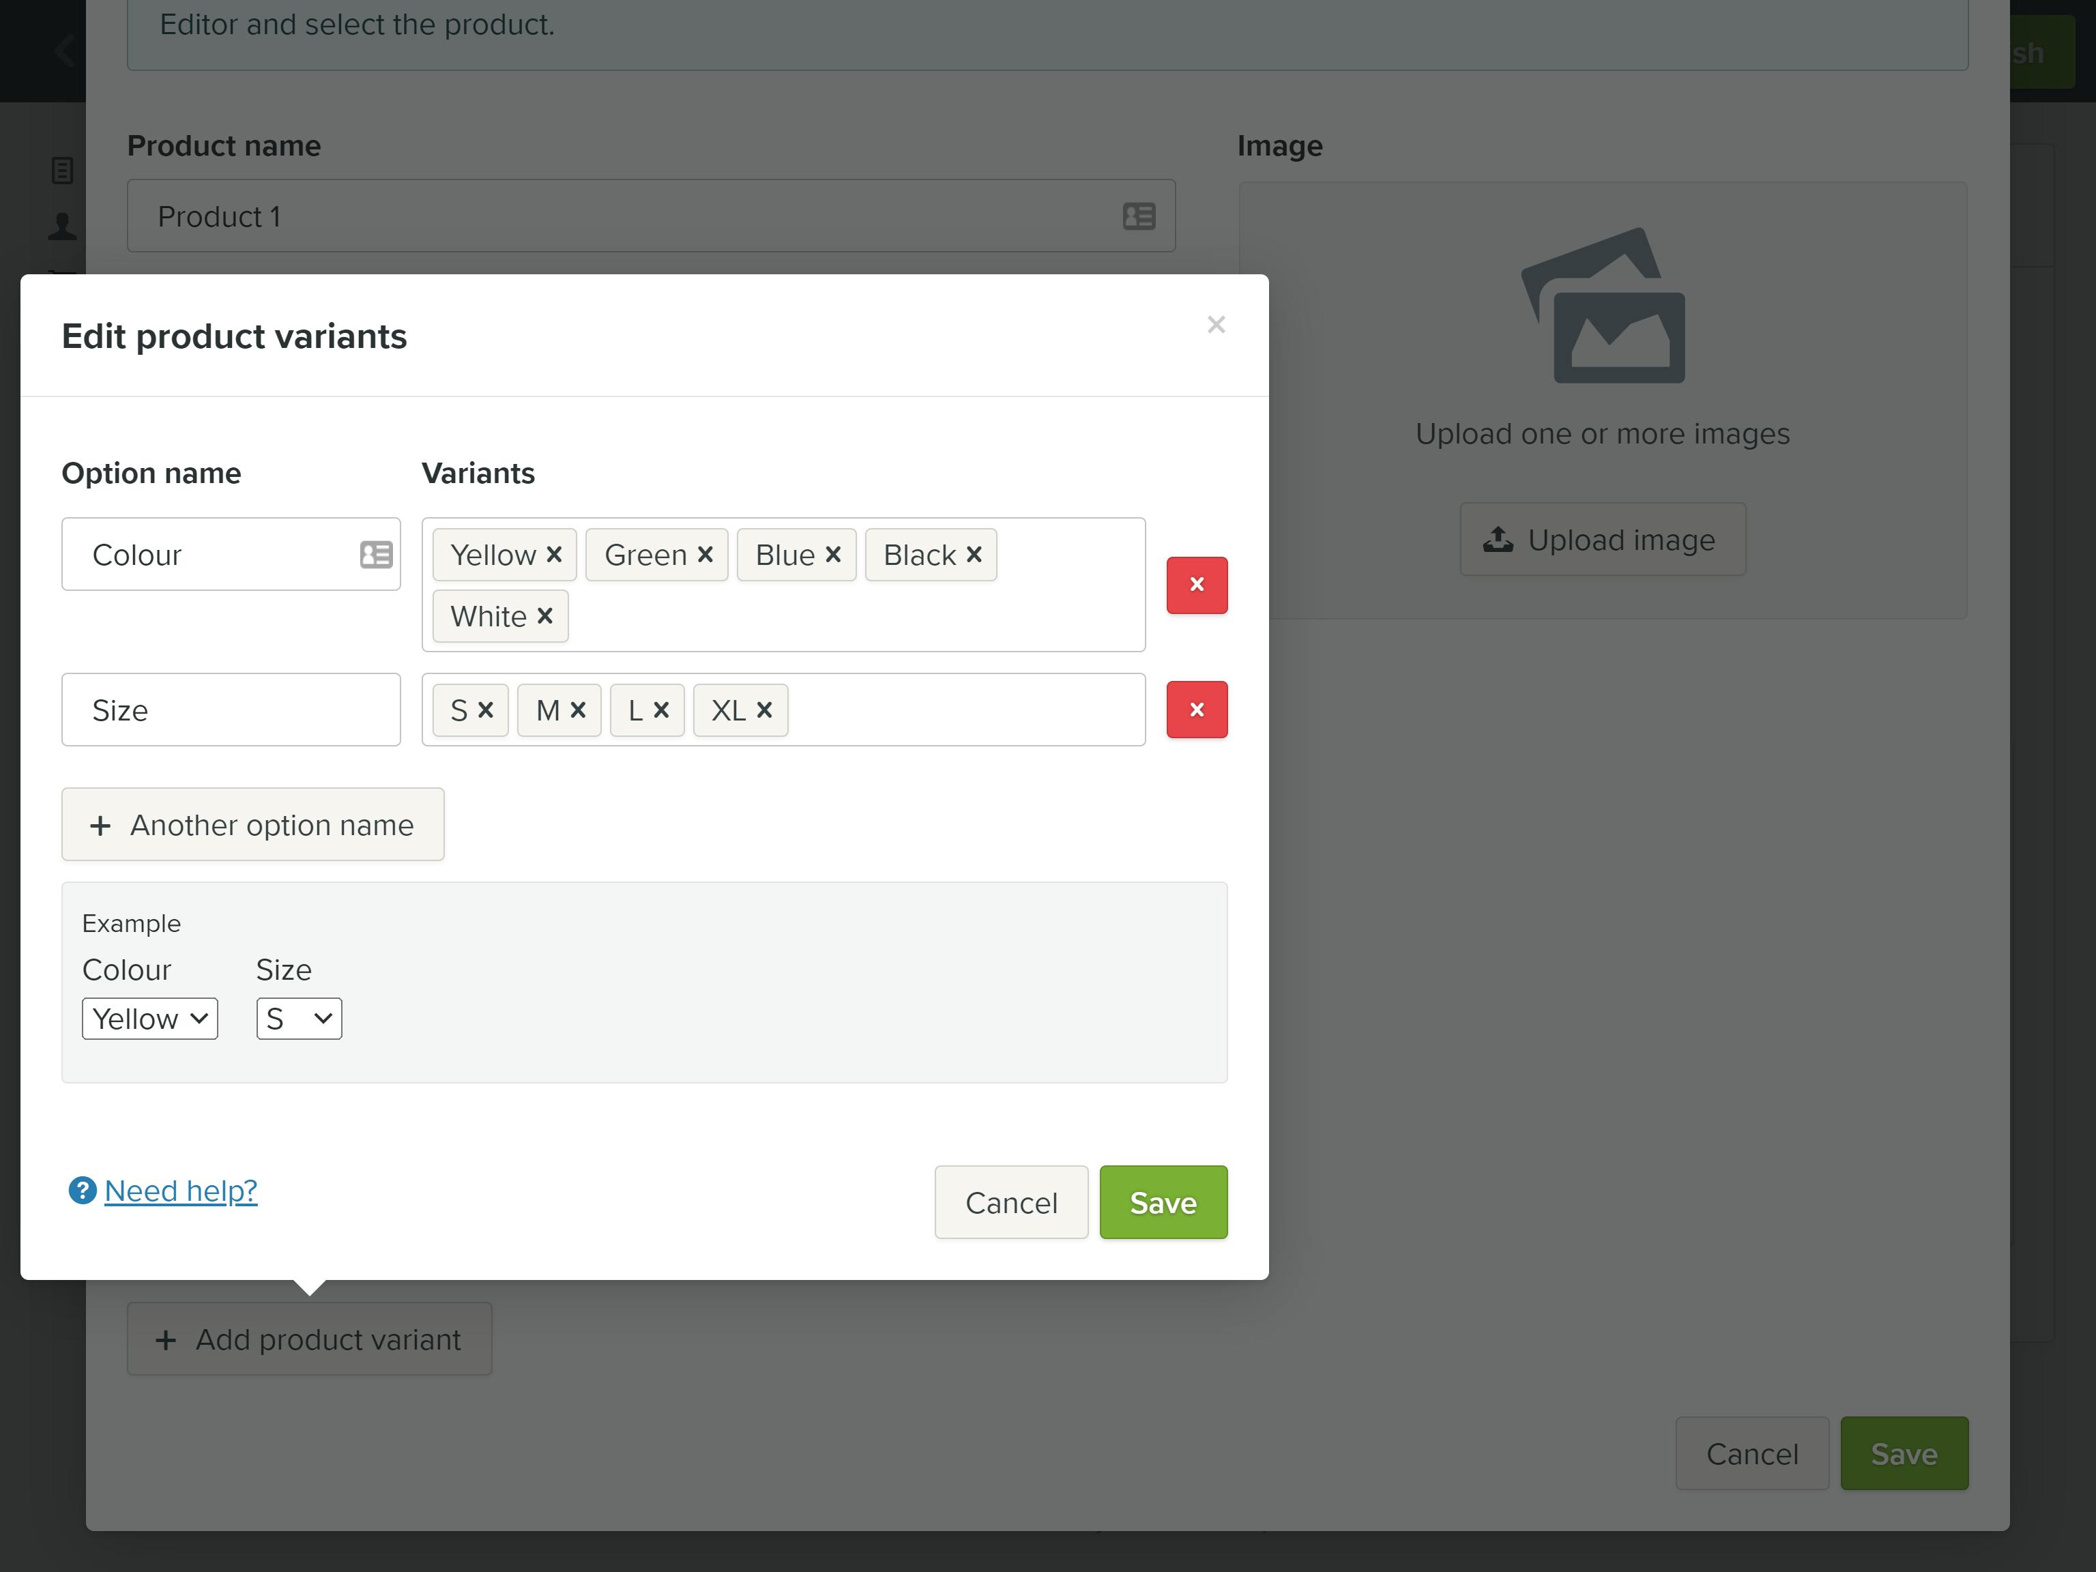Screen dimensions: 2096x1572
Task: Remove the XL size variant tag
Action: pos(766,710)
